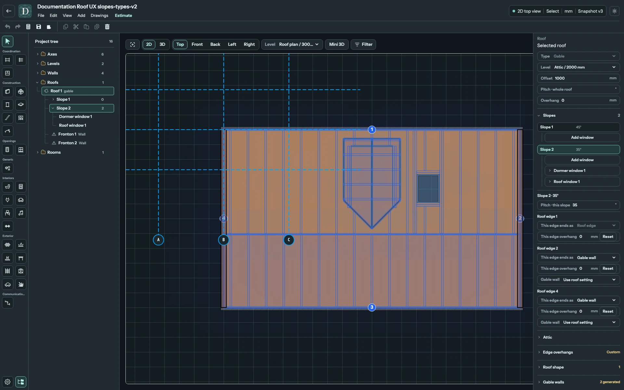This screenshot has width=624, height=390.
Task: Toggle light/dark theme sun icon
Action: (614, 11)
